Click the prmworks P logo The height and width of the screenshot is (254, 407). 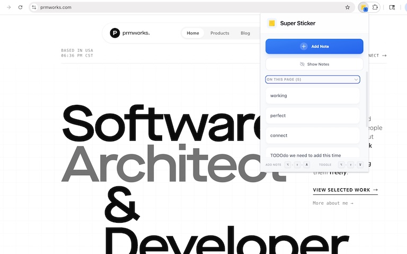point(114,33)
